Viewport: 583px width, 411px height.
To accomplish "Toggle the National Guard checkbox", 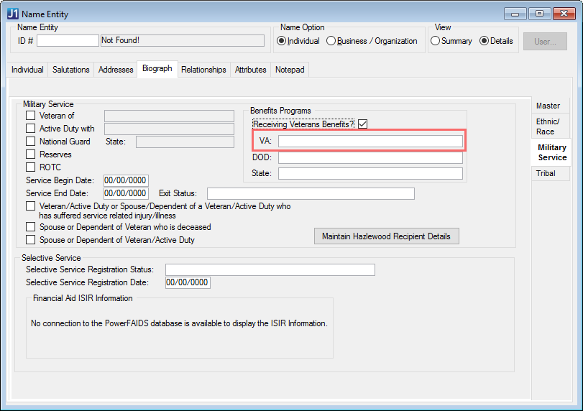I will (x=30, y=142).
